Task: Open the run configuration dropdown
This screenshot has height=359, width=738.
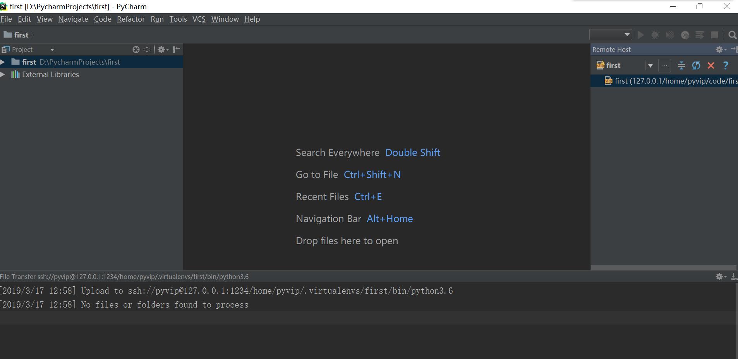Action: pyautogui.click(x=611, y=35)
